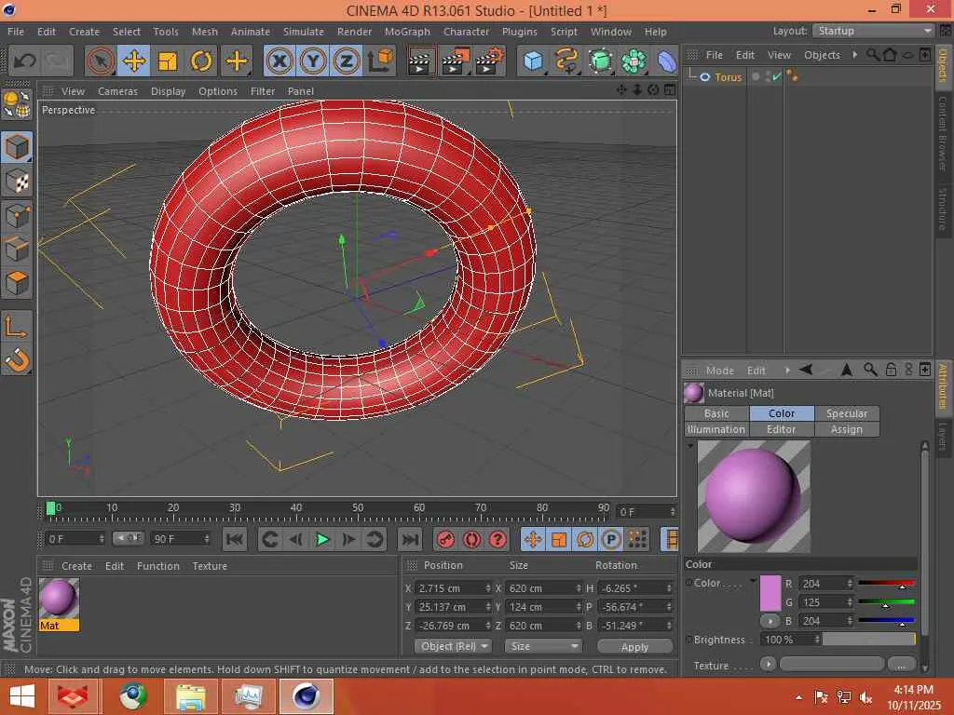Screen dimensions: 954x715
Task: Toggle Torus green checkmark enable state
Action: point(777,77)
